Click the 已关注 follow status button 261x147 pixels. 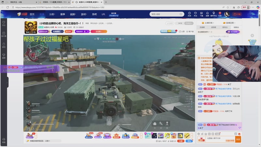(189, 23)
